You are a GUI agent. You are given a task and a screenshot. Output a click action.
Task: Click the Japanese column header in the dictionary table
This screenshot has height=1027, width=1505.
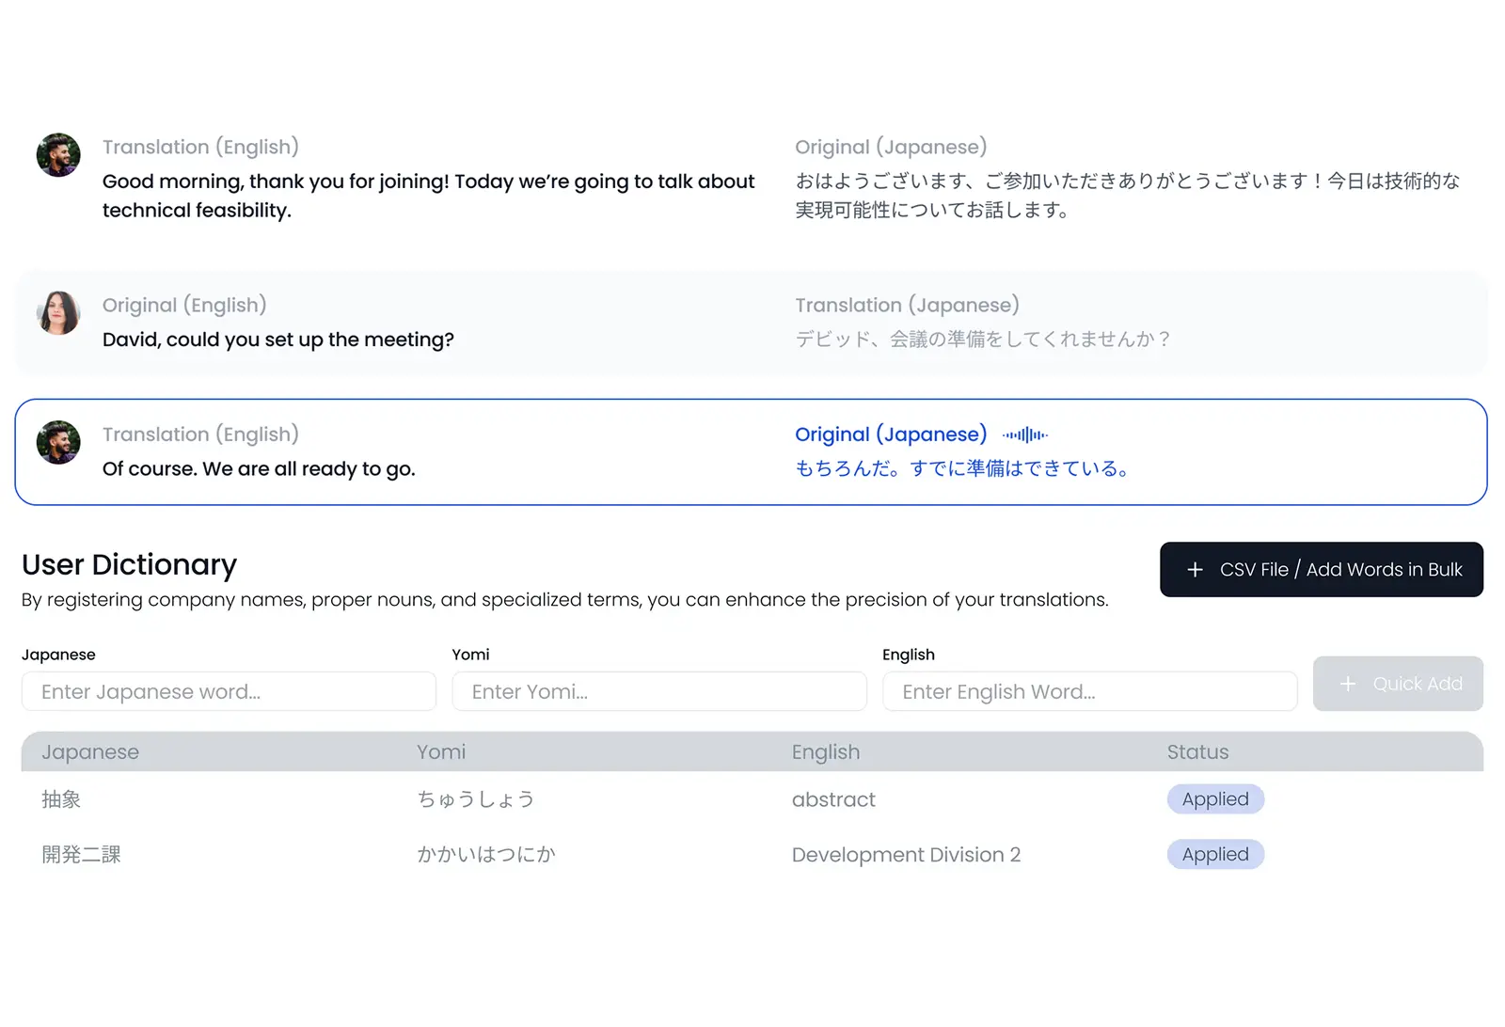(90, 752)
